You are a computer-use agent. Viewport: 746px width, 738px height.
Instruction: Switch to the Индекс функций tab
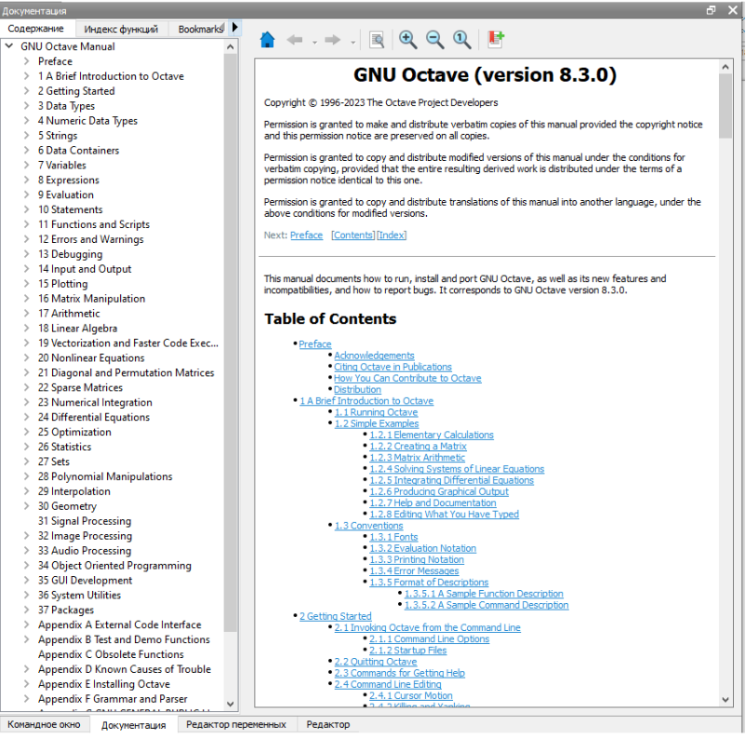click(x=121, y=29)
